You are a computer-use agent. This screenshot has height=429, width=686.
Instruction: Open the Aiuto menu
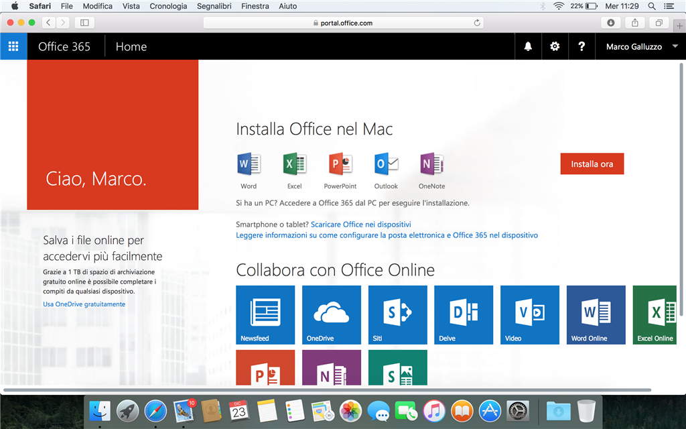click(288, 6)
